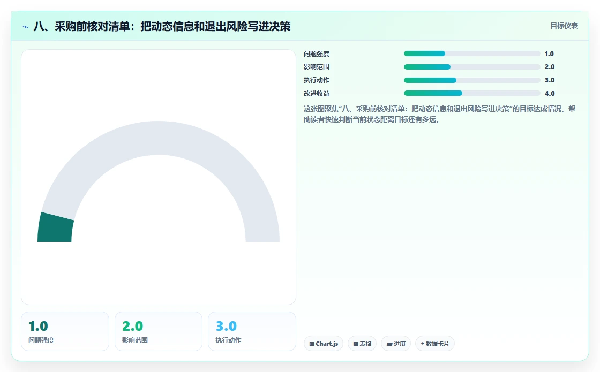This screenshot has width=600, height=372.
Task: Click the 影响范围 progress bar
Action: click(x=472, y=67)
